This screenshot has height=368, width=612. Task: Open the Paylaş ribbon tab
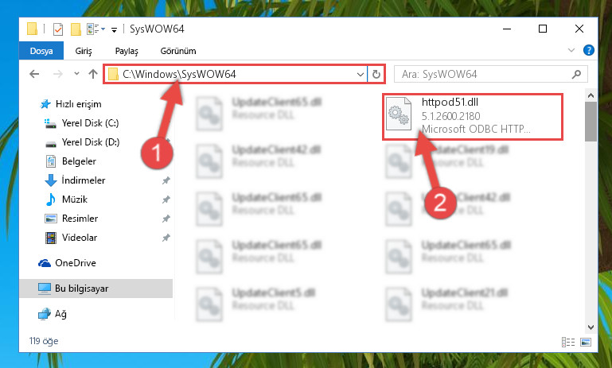[x=127, y=51]
